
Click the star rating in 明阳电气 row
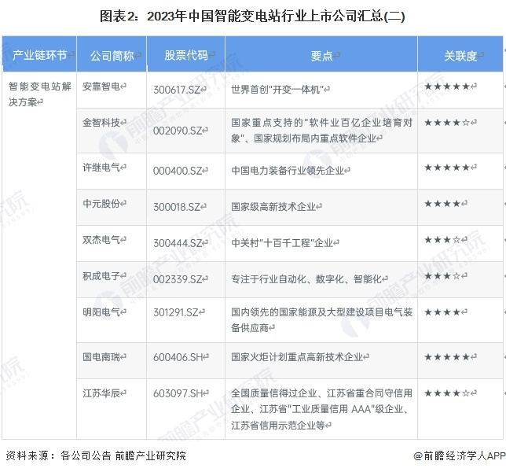(x=442, y=312)
